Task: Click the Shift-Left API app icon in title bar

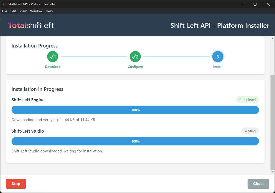Action: 4,4
